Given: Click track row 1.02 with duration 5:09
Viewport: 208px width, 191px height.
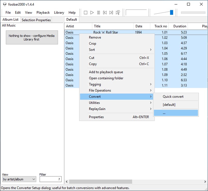Looking at the screenshot, I should click(181, 37).
